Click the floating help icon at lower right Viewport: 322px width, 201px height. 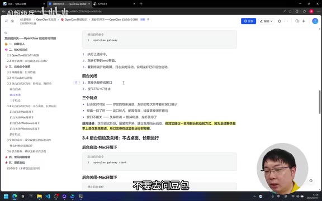(x=311, y=181)
